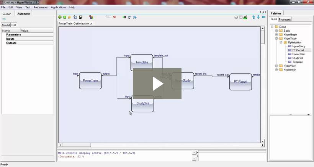
Task: Click the green plus add icon
Action: tap(60, 17)
